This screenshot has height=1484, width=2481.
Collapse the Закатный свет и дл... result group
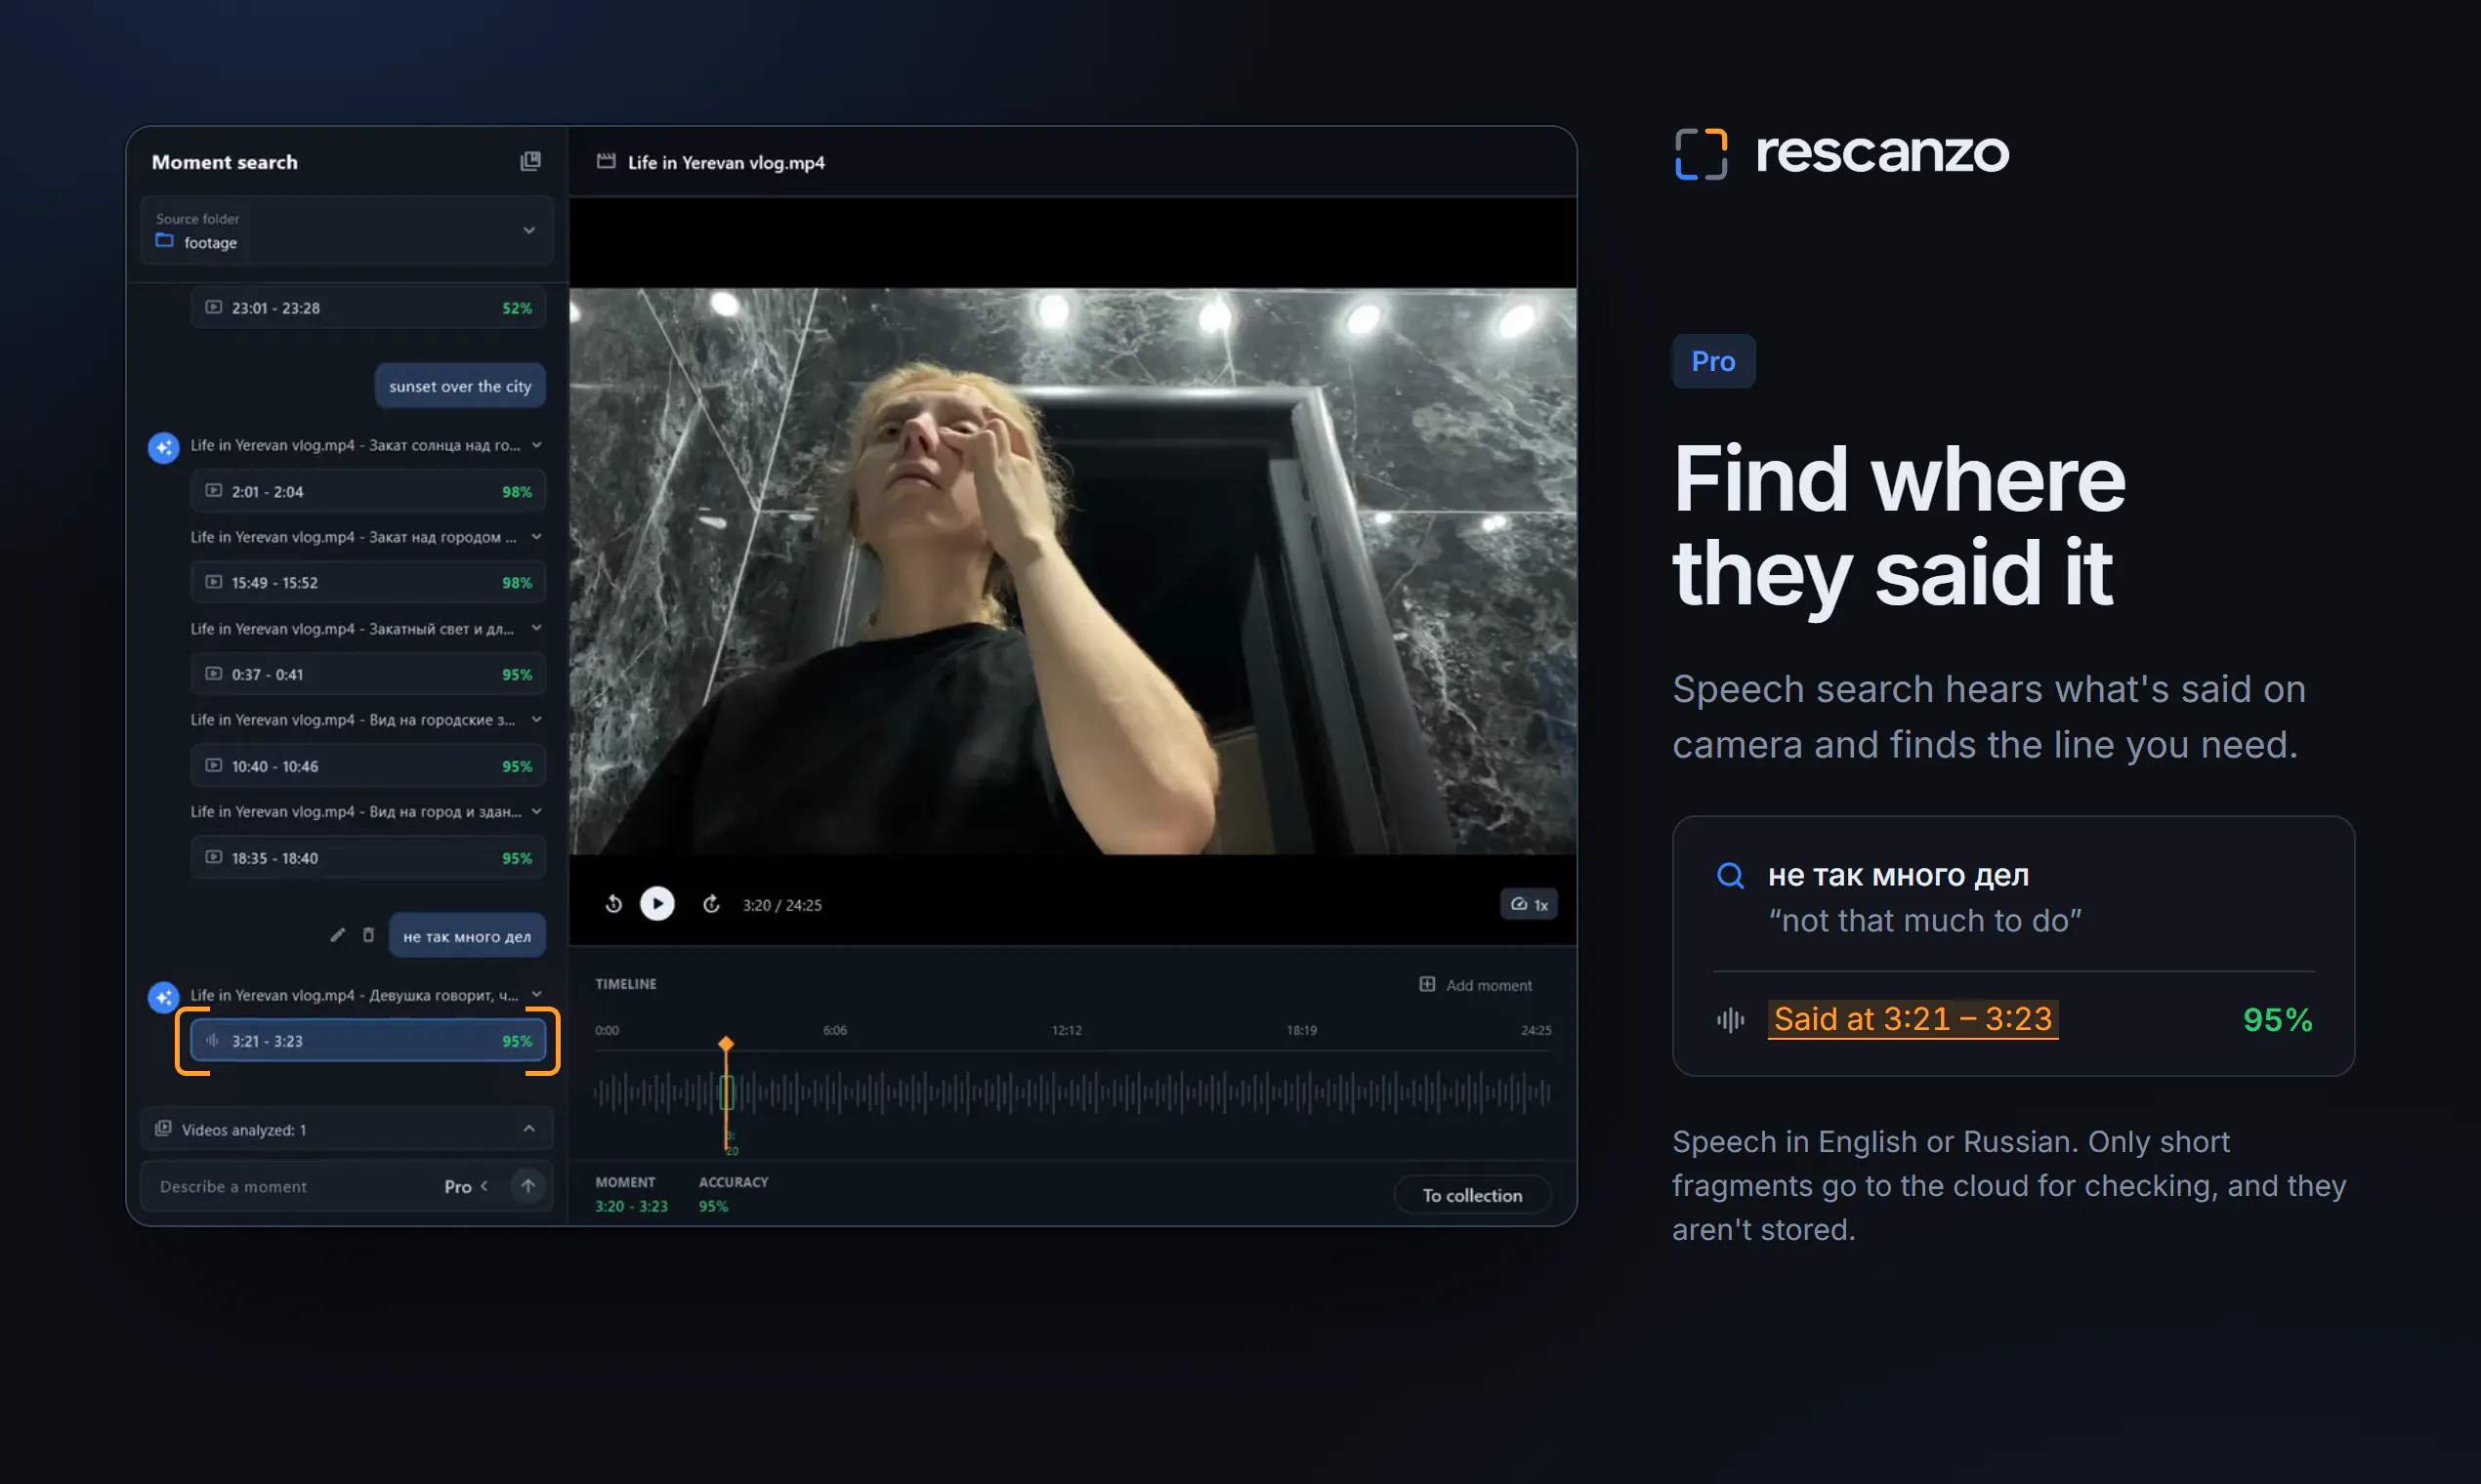pyautogui.click(x=537, y=628)
